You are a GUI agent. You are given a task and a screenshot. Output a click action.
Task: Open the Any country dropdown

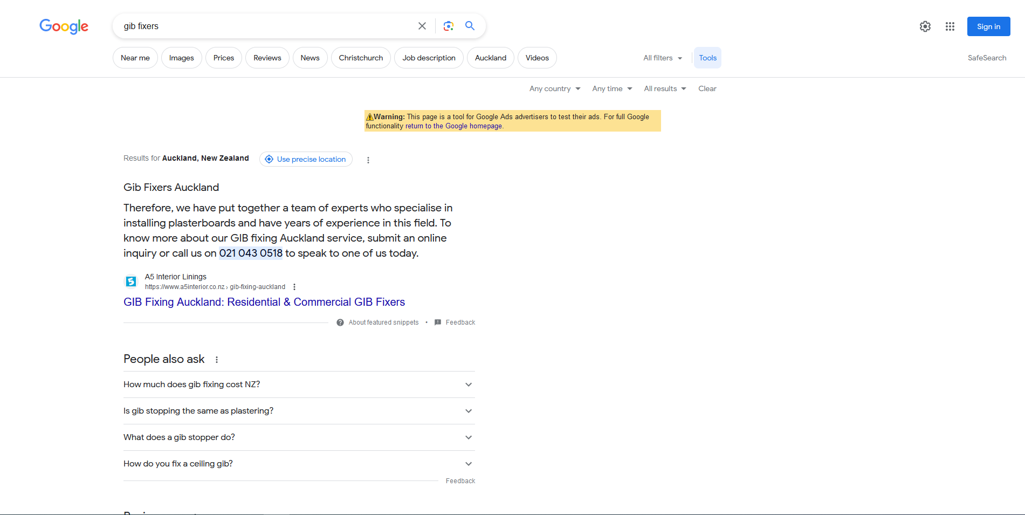(x=555, y=88)
